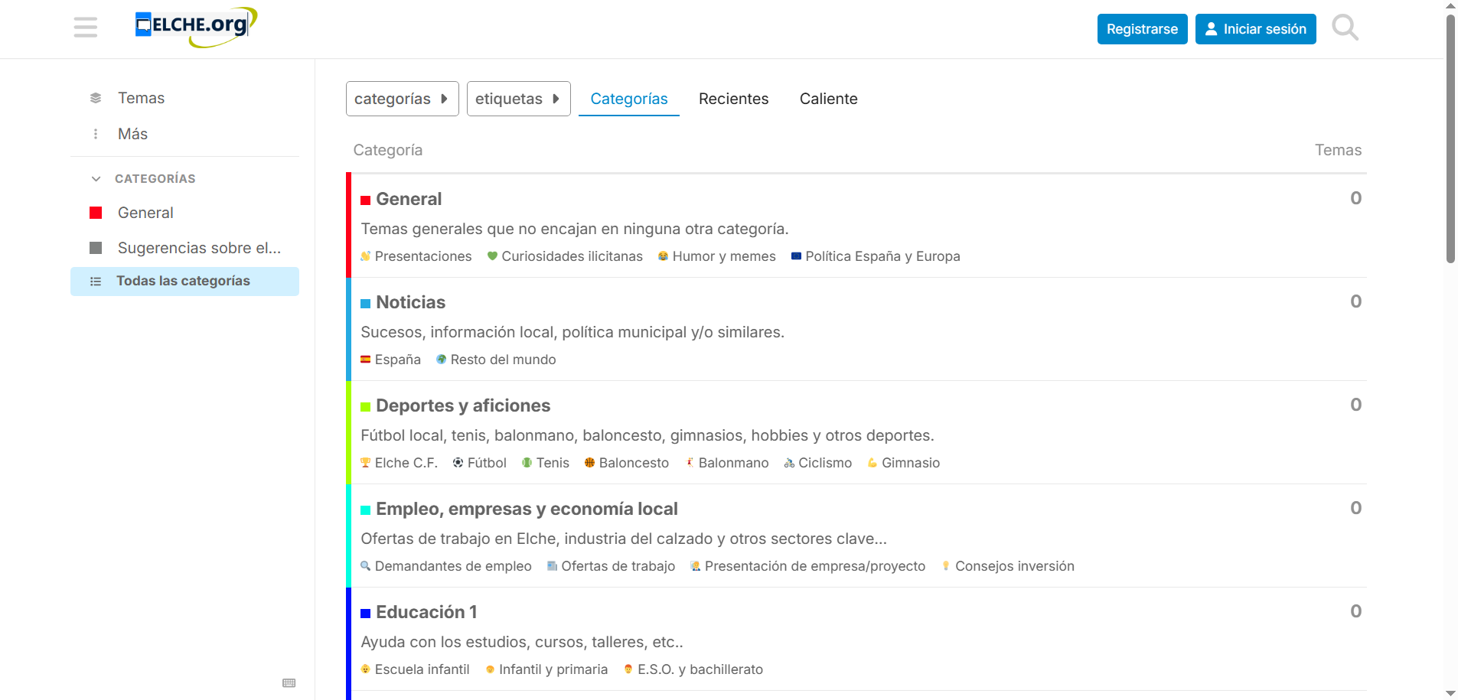The height and width of the screenshot is (700, 1458).
Task: Open the Gimnasio subcategory
Action: [904, 463]
